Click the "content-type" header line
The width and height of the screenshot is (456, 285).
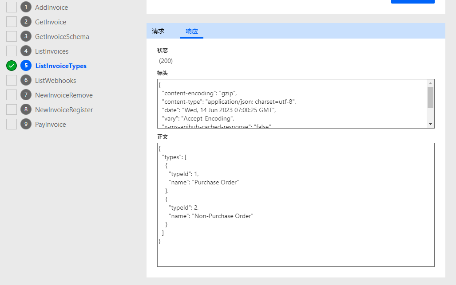229,102
